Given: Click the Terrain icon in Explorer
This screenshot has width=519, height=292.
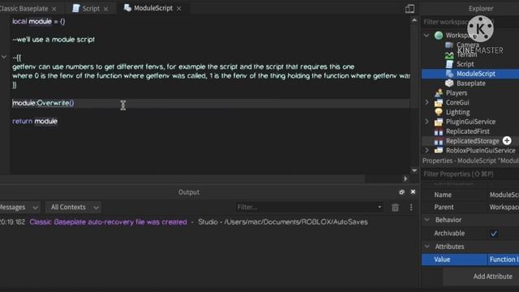Looking at the screenshot, I should [x=449, y=54].
